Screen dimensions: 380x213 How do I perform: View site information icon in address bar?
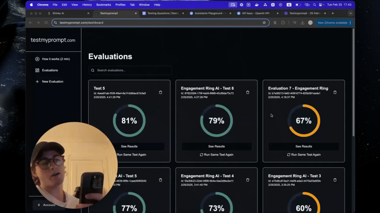(x=56, y=23)
